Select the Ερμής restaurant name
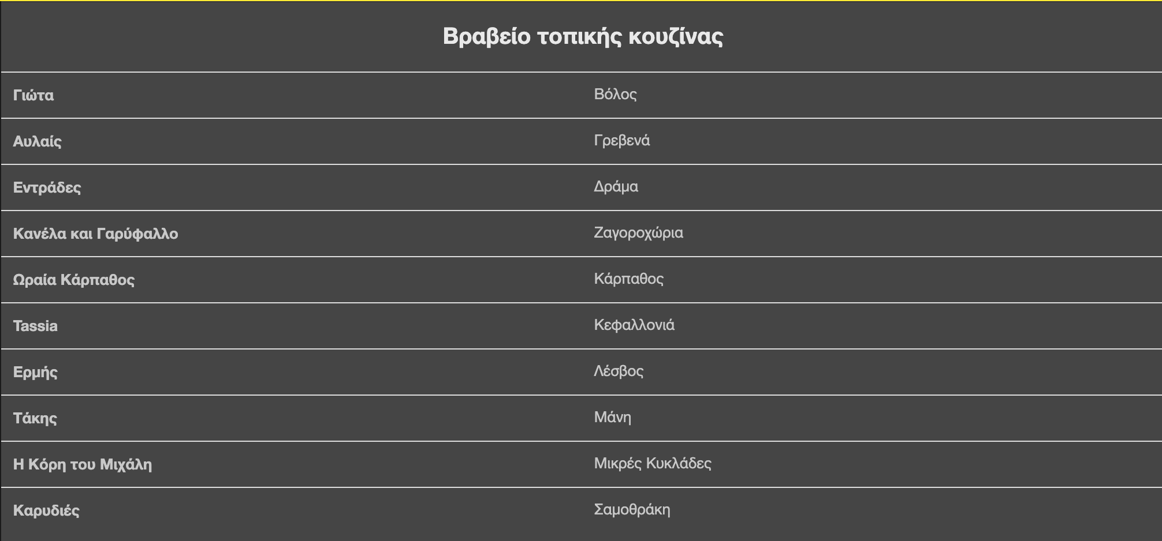Viewport: 1162px width, 541px height. (35, 372)
